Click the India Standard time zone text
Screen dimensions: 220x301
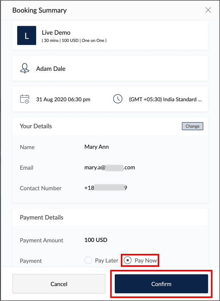point(165,99)
